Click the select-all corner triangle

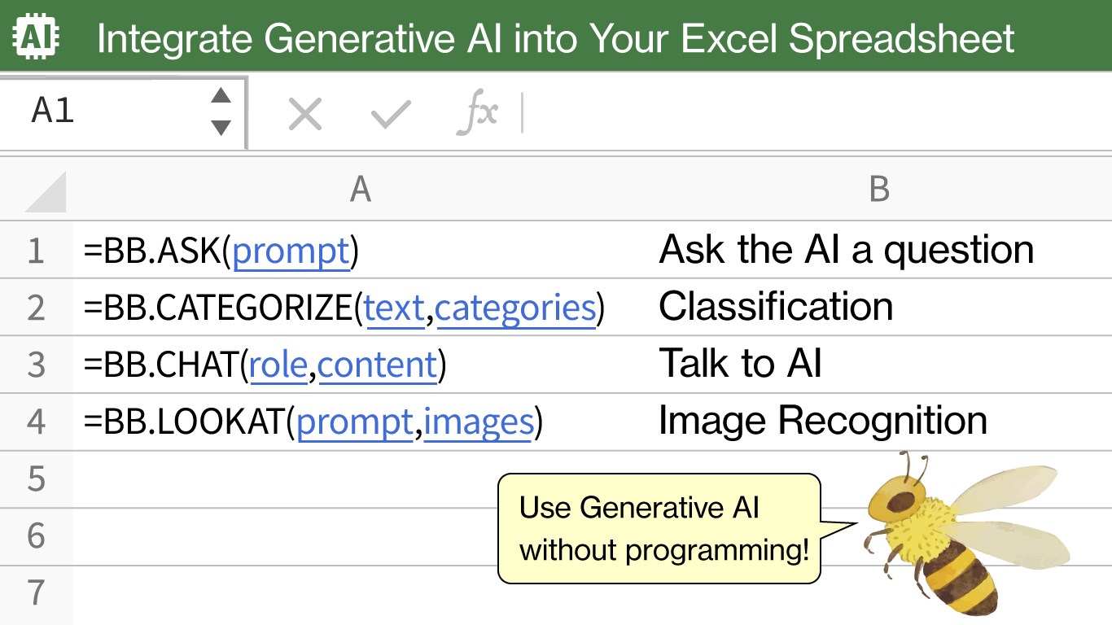pyautogui.click(x=46, y=191)
